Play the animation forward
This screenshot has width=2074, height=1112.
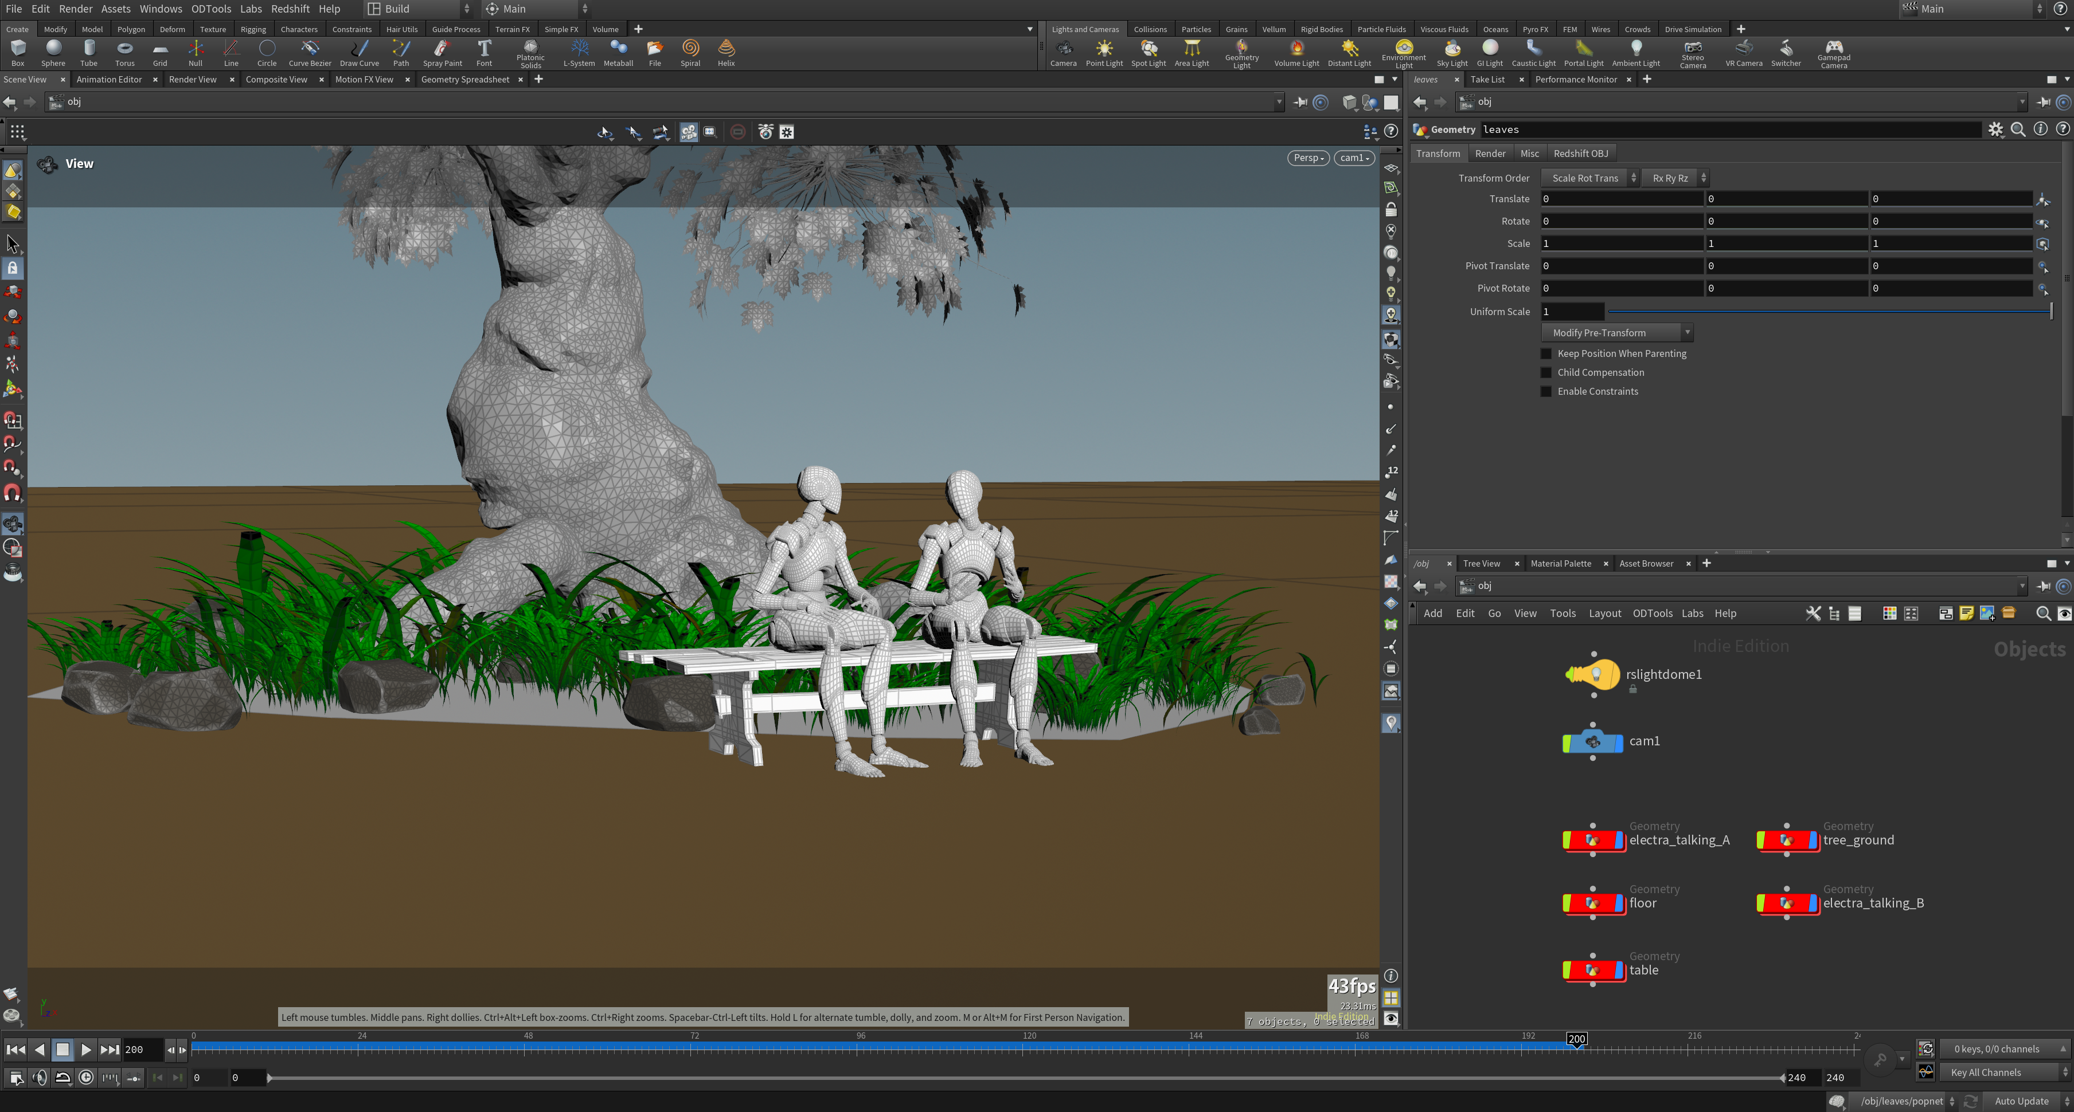pyautogui.click(x=85, y=1050)
